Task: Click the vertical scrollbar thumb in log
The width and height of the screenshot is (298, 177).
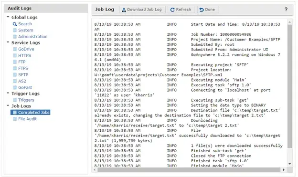Action: coord(289,86)
